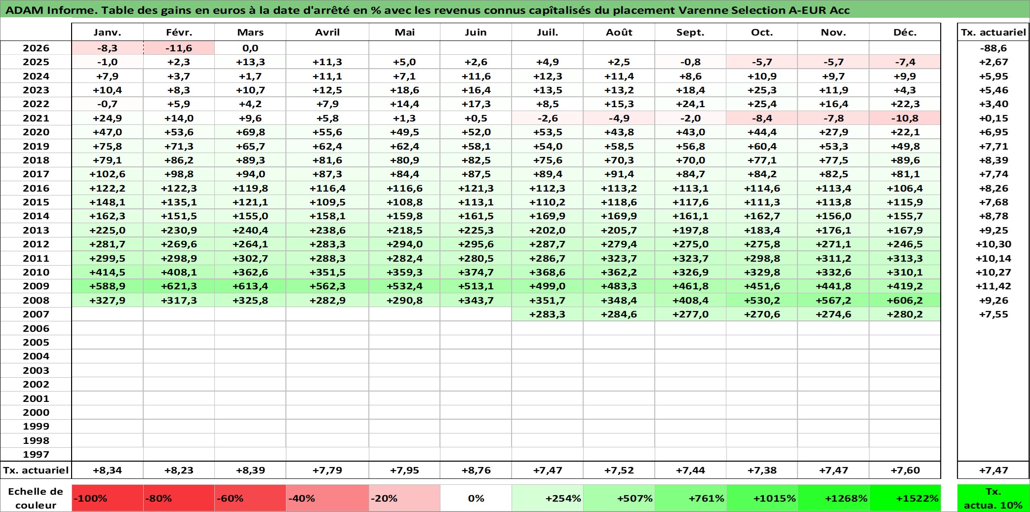Click the +8,76 bottom rate under Juin

coord(476,470)
